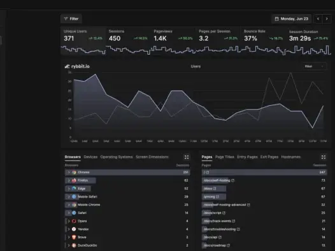
Task: Click the Safari browser icon
Action: (74, 213)
